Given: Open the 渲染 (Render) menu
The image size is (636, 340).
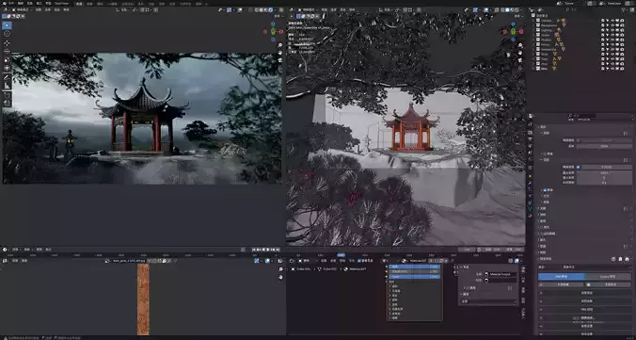Looking at the screenshot, I should (x=29, y=3).
